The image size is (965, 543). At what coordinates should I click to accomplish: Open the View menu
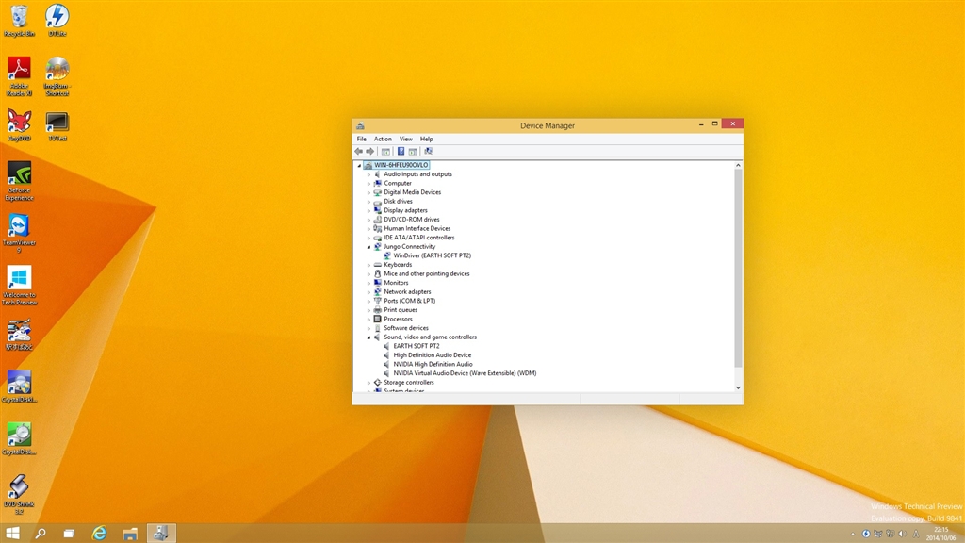tap(405, 139)
